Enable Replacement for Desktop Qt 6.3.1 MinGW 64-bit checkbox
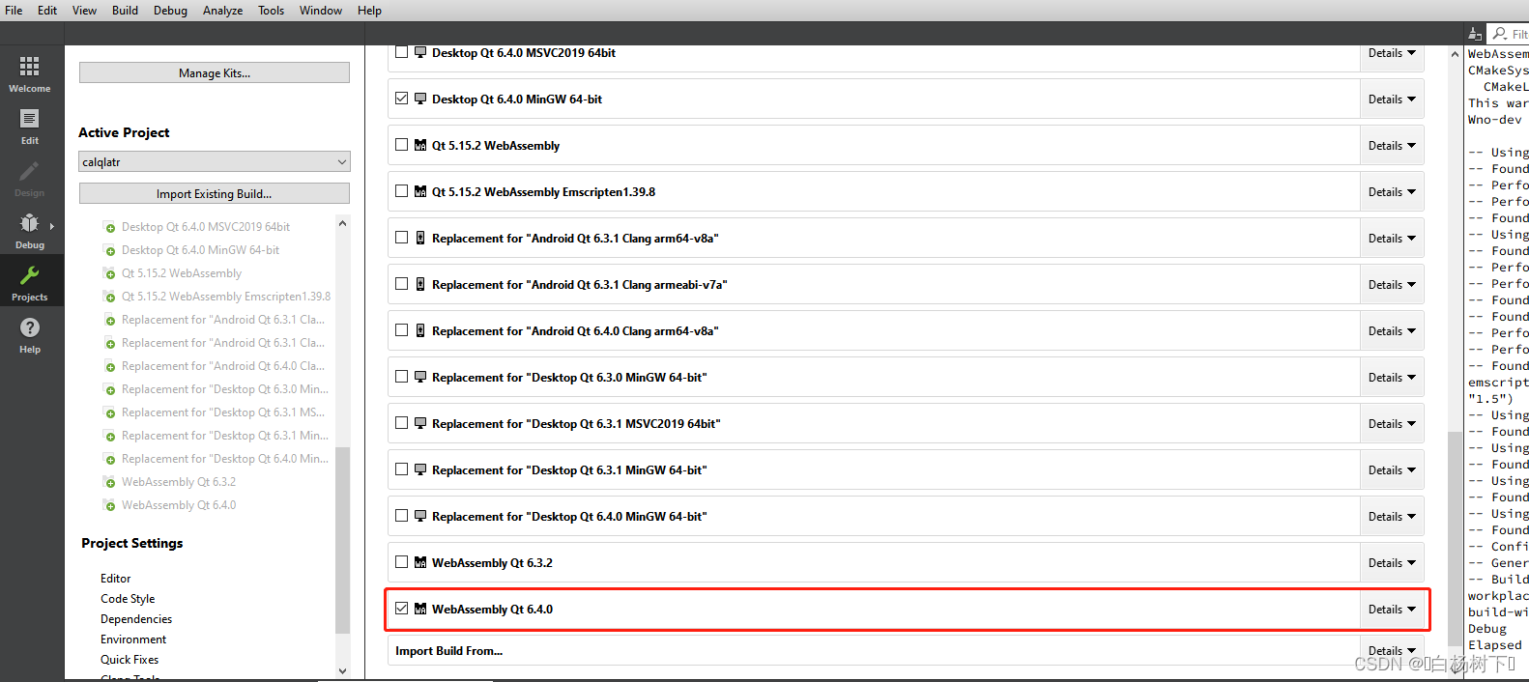This screenshot has height=682, width=1529. point(402,469)
